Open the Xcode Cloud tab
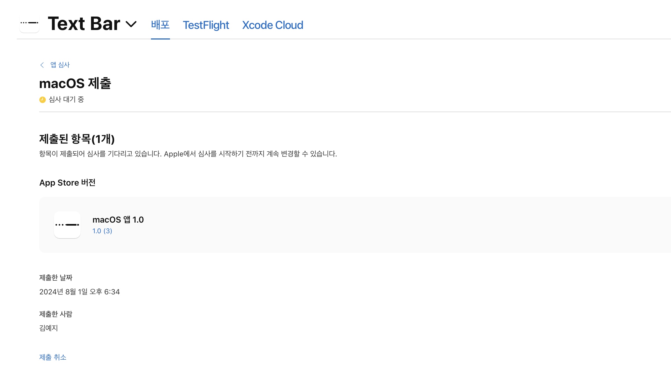This screenshot has height=379, width=671. click(x=272, y=25)
